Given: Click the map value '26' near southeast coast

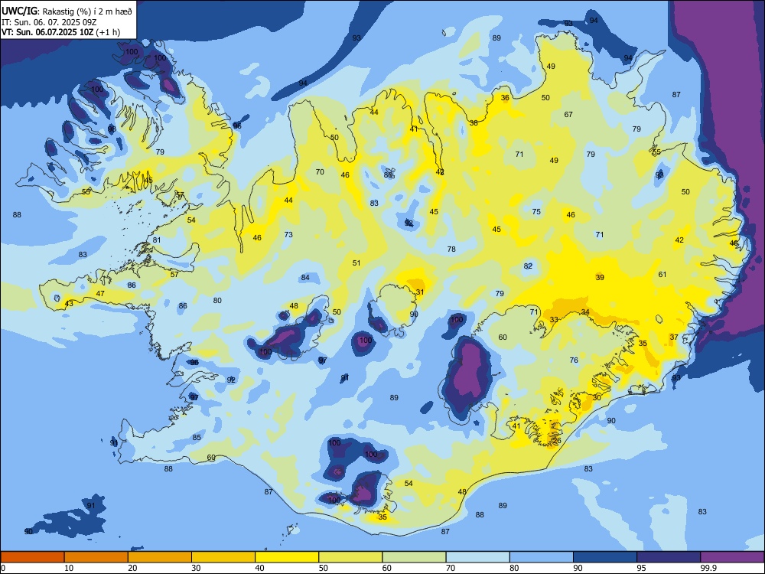Looking at the screenshot, I should click(x=557, y=441).
